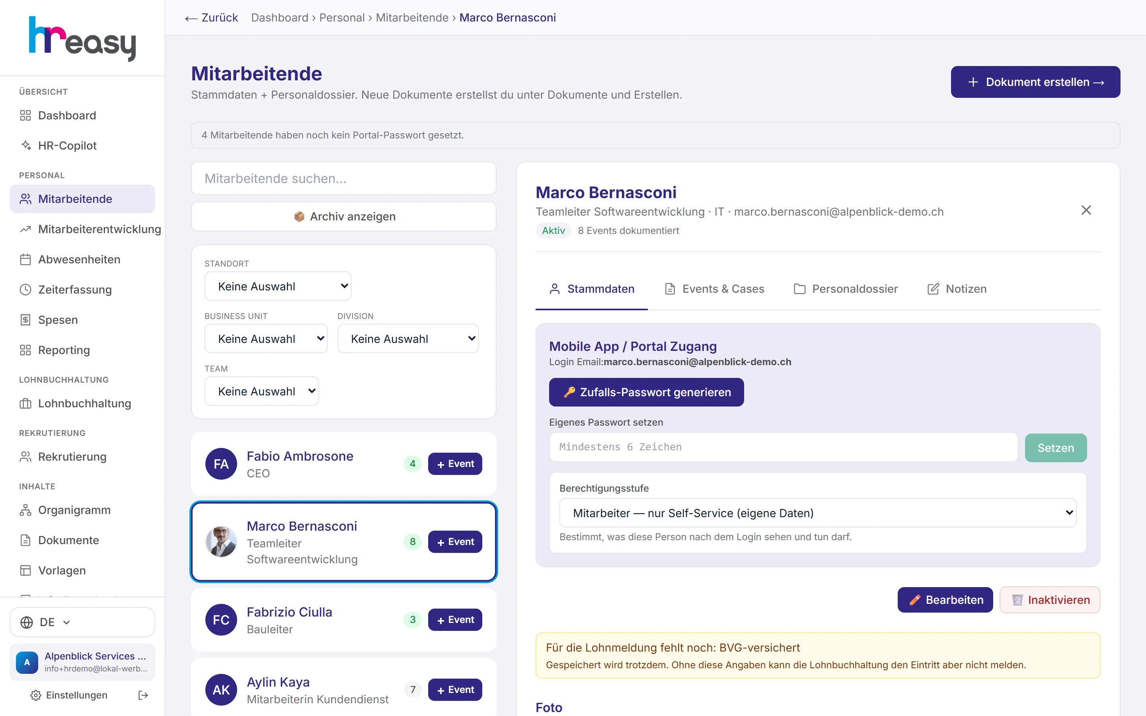Open Dashboard in the sidebar
The width and height of the screenshot is (1146, 716).
[82, 115]
